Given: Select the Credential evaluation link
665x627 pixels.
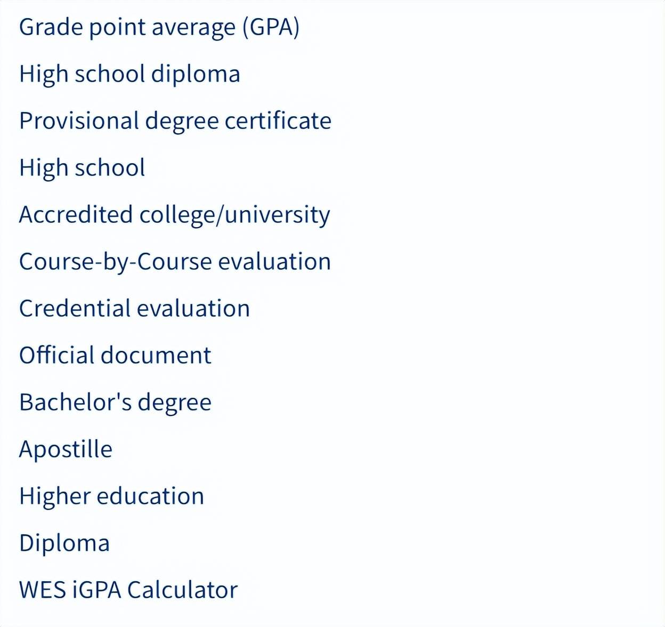Looking at the screenshot, I should (134, 309).
